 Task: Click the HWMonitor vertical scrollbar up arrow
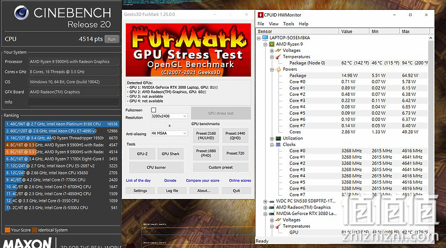(431, 38)
